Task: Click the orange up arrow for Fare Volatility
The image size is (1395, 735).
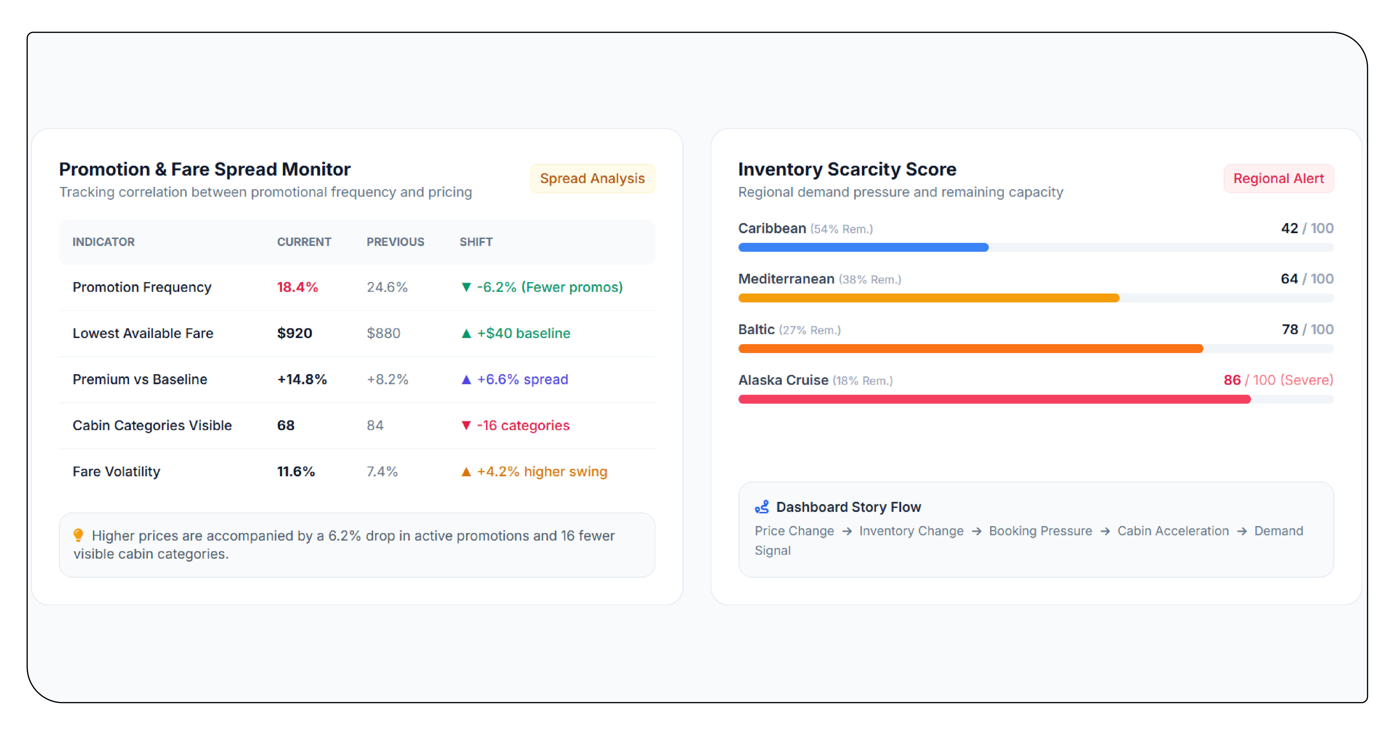Action: pos(466,471)
